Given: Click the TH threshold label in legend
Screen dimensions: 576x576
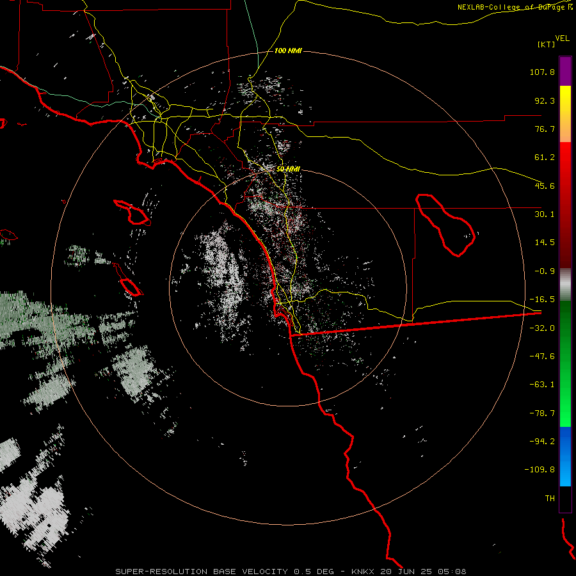Looking at the screenshot, I should 550,499.
